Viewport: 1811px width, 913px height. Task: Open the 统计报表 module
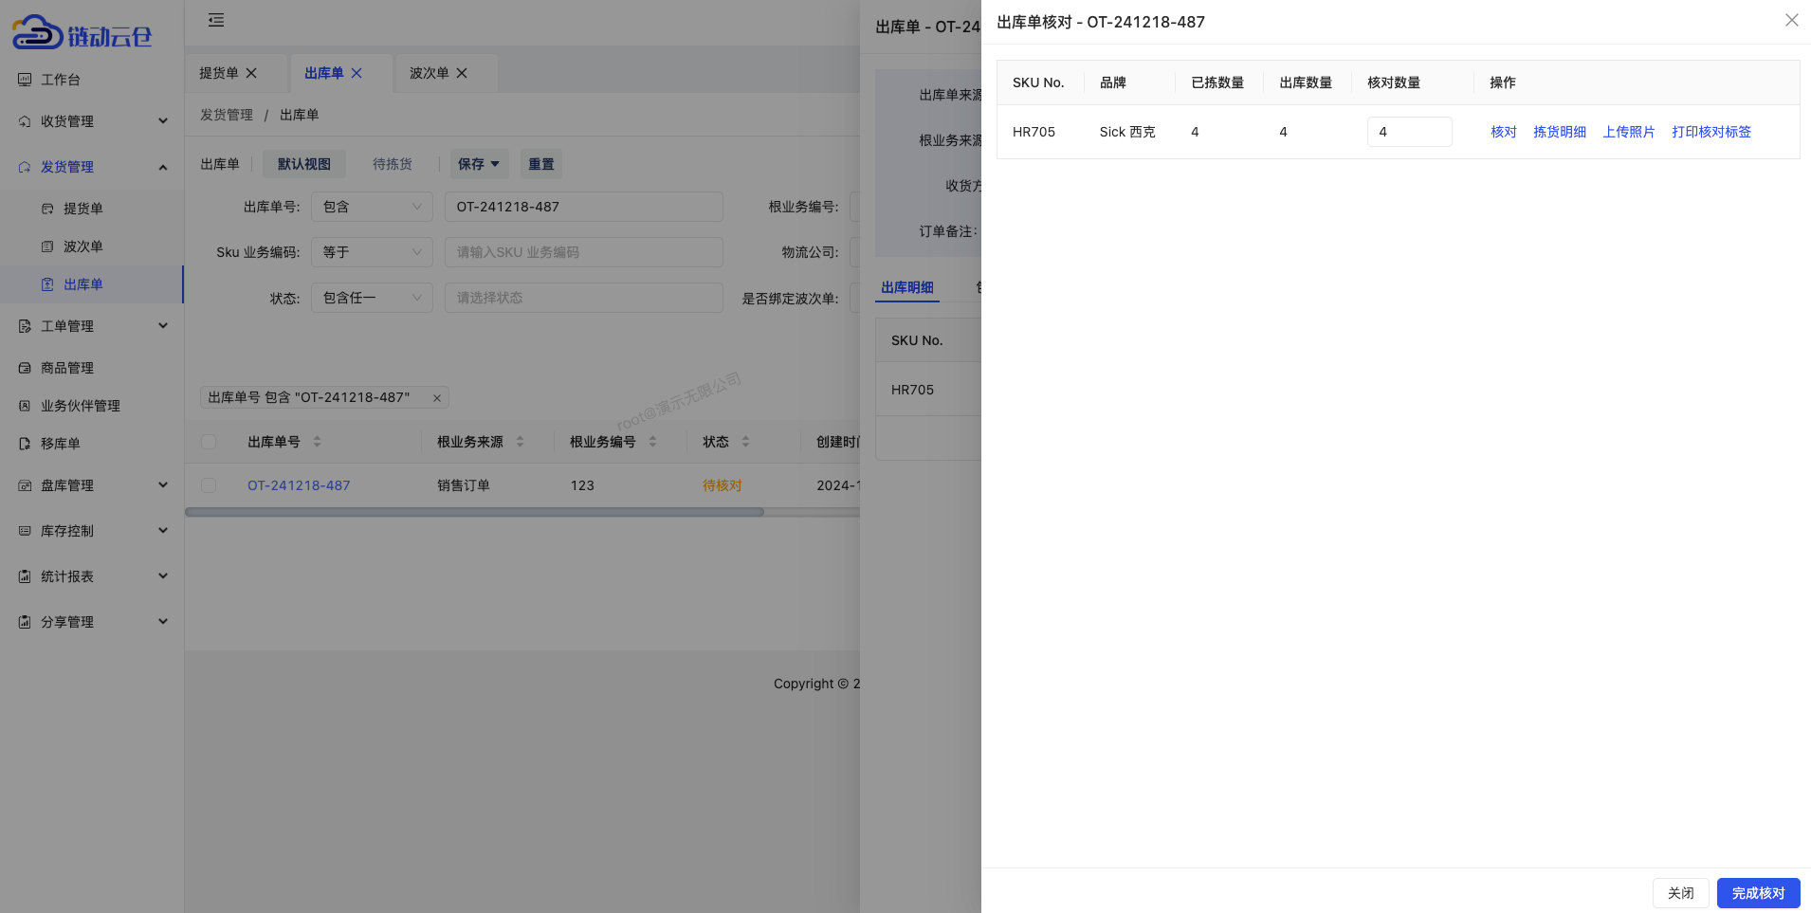[x=66, y=575]
